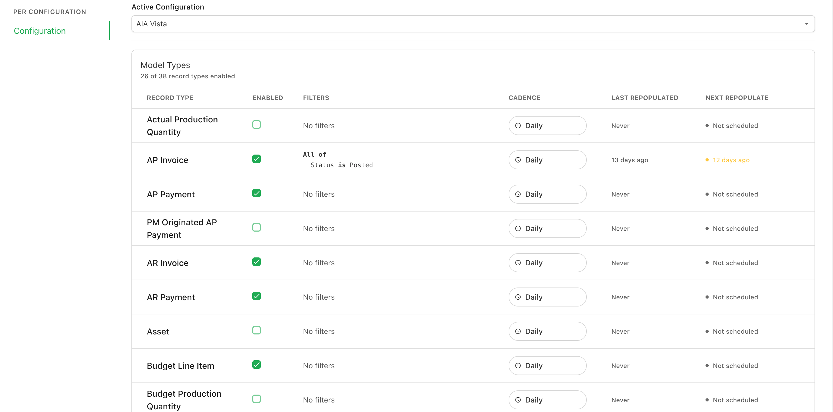The width and height of the screenshot is (833, 412).
Task: Open Daily cadence for AP Invoice
Action: [547, 160]
